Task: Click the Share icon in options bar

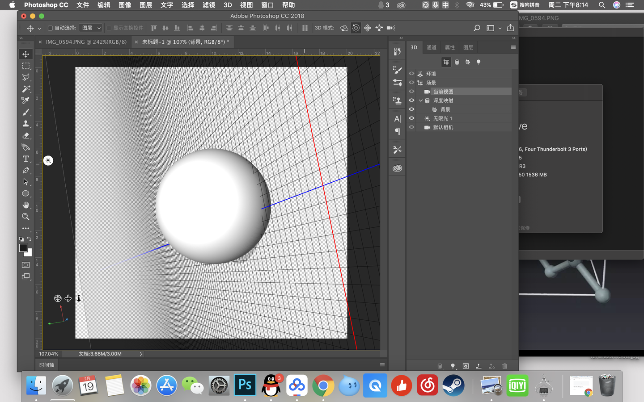Action: pos(510,28)
